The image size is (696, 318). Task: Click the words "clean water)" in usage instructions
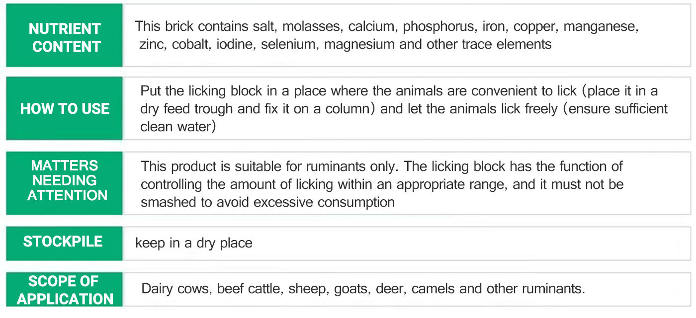(178, 127)
